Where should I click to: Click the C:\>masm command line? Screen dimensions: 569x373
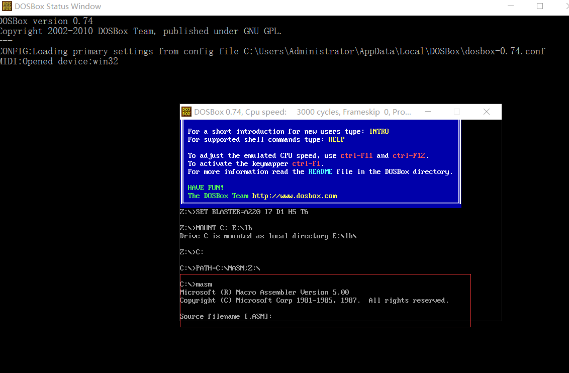click(196, 285)
